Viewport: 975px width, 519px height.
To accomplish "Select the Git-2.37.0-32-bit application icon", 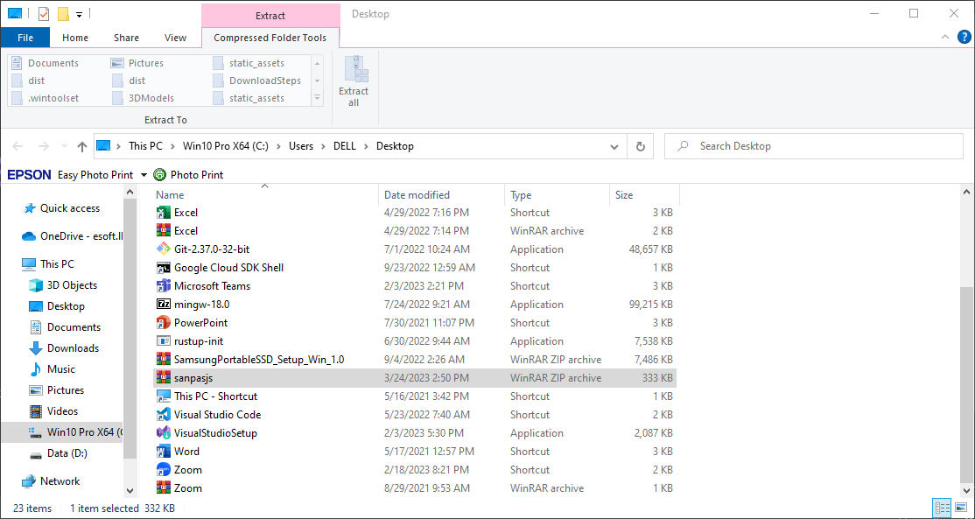I will click(x=163, y=249).
